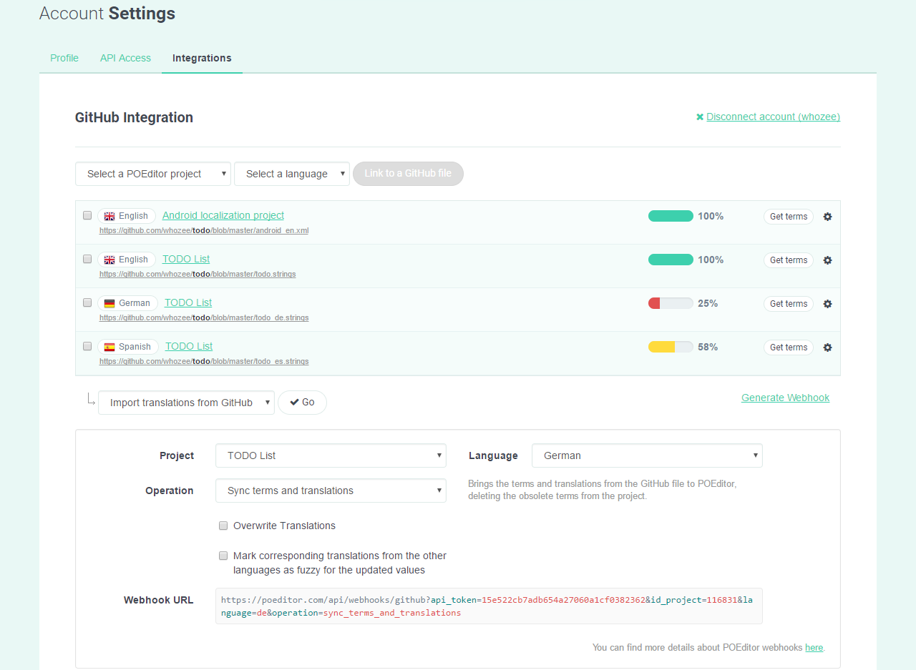916x670 pixels.
Task: Open gear settings for Spanish TODO List row
Action: 827,348
